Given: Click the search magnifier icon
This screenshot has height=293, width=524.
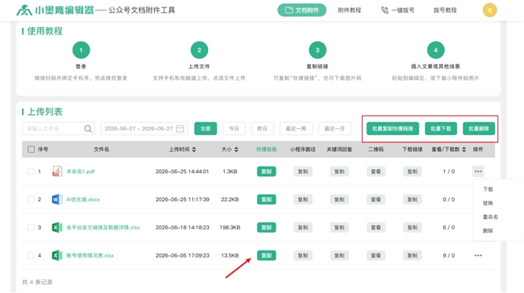Looking at the screenshot, I should click(88, 129).
